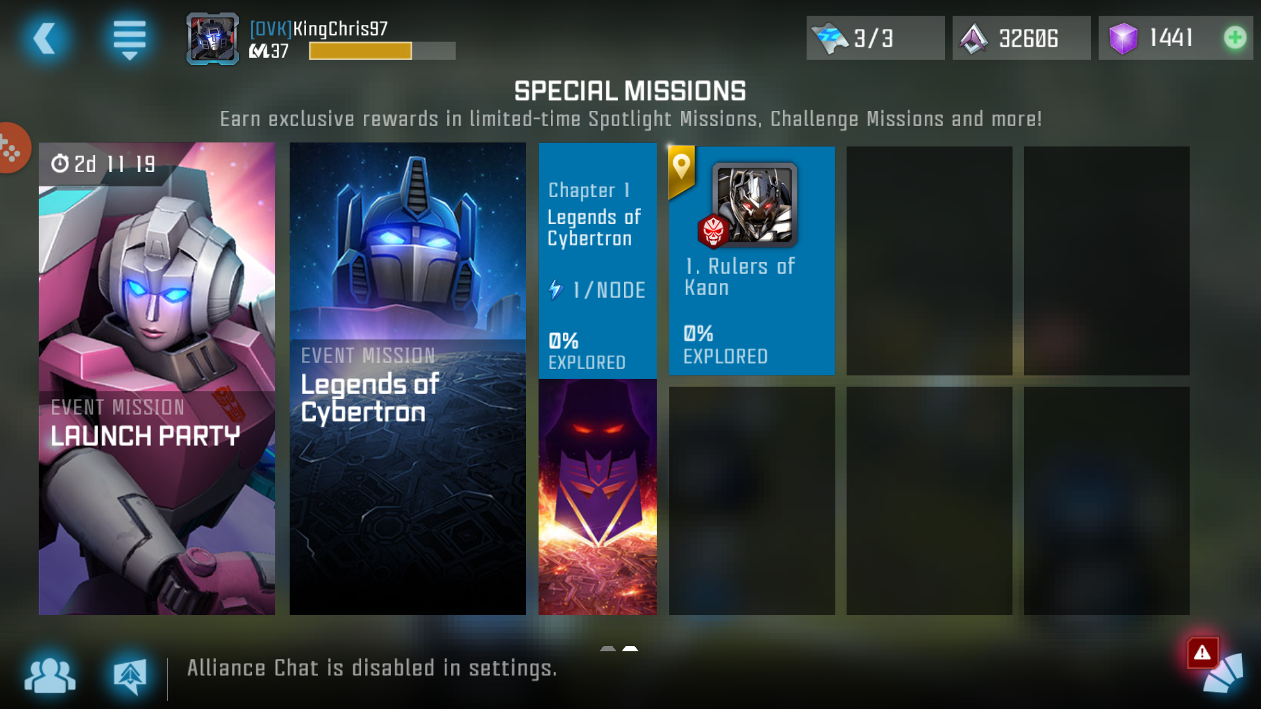1261x709 pixels.
Task: Click the Alliance Chat disabled message
Action: point(372,668)
